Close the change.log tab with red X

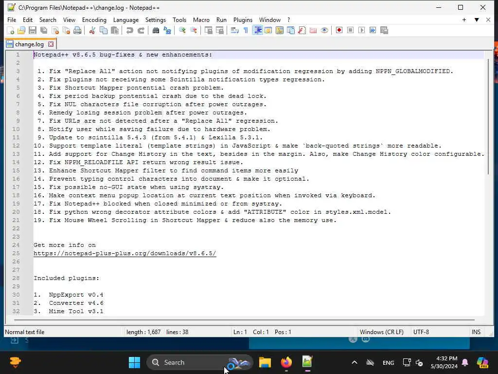[51, 44]
